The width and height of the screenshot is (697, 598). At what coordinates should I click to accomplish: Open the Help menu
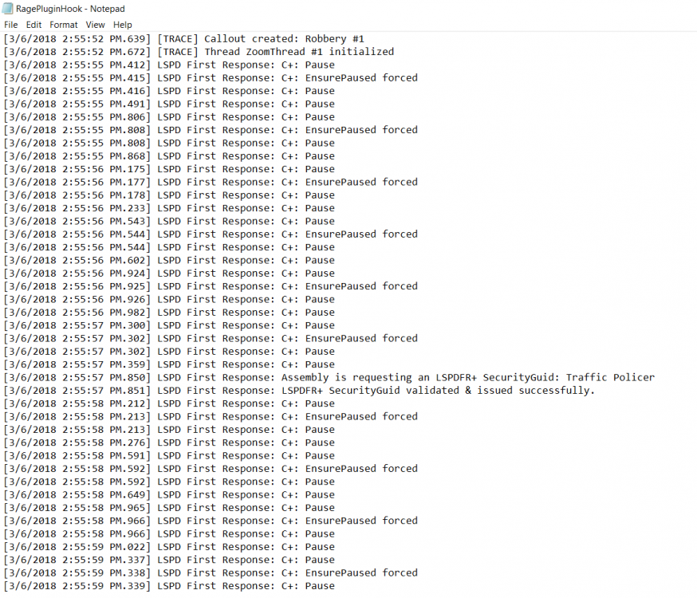coord(122,25)
